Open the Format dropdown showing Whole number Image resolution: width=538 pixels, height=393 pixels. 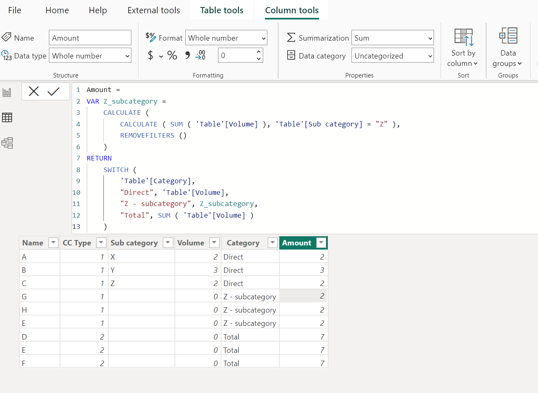(226, 38)
